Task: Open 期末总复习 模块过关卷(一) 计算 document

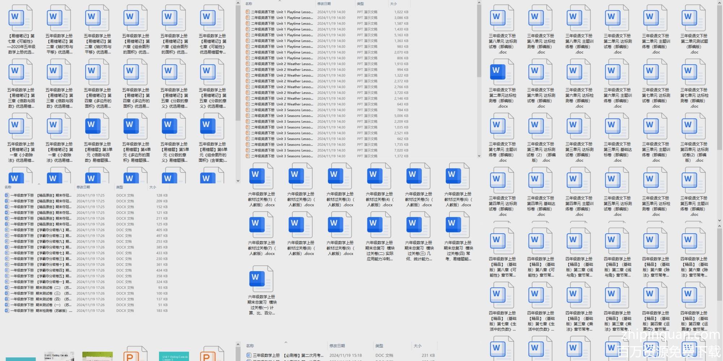Action: pyautogui.click(x=261, y=279)
